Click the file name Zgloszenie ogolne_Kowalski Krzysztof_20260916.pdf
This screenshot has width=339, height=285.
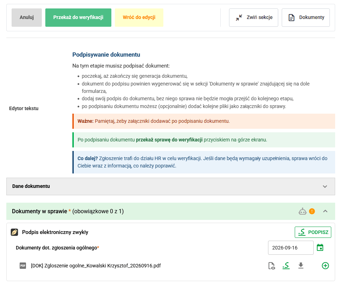pos(96,266)
